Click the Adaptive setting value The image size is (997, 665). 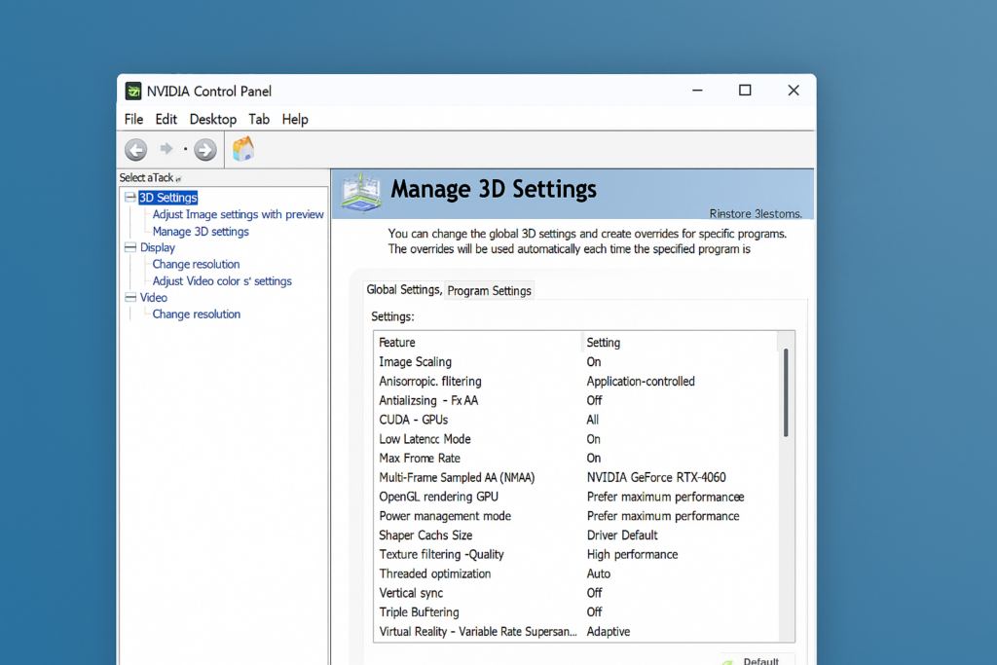tap(608, 631)
